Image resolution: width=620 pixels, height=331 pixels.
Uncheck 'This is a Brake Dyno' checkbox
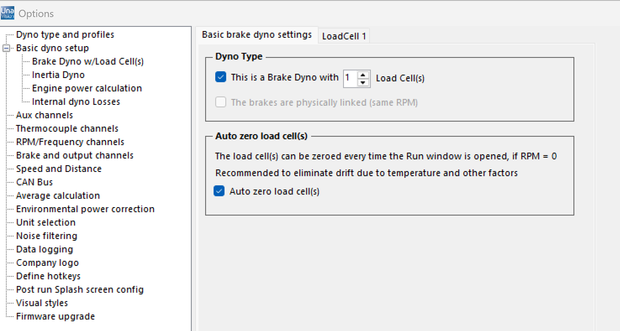[x=221, y=77]
